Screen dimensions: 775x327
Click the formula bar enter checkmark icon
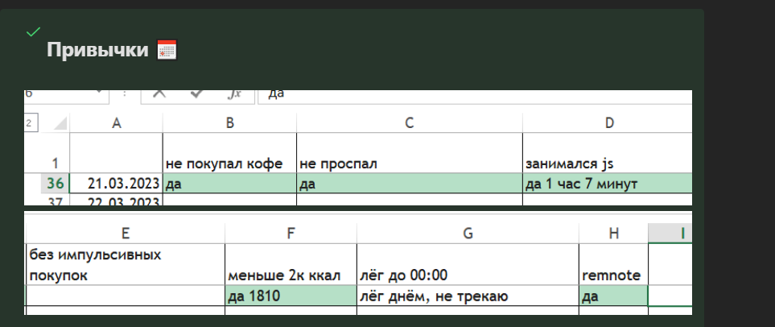(196, 93)
